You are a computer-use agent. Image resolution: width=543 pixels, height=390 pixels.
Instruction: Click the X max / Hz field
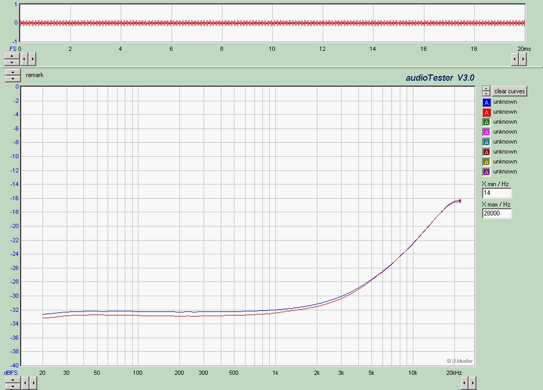[x=496, y=214]
